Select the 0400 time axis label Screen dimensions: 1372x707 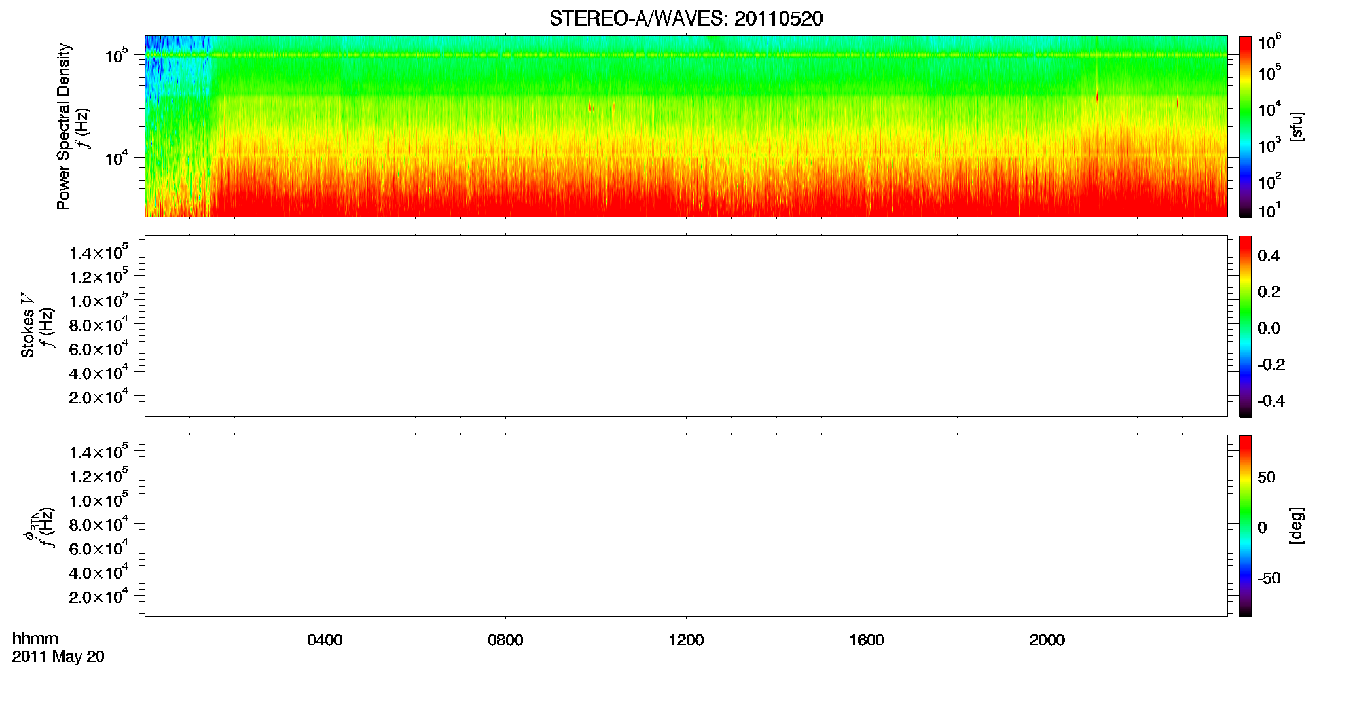(x=325, y=640)
